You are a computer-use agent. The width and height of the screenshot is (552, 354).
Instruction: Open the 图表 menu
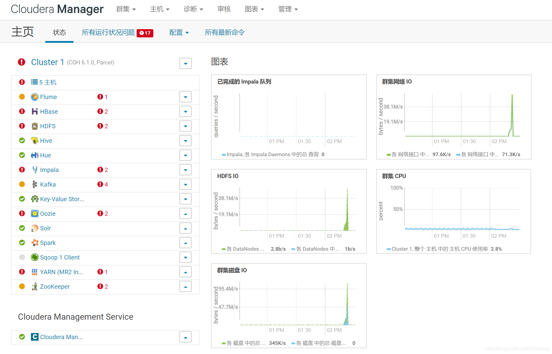(x=254, y=9)
